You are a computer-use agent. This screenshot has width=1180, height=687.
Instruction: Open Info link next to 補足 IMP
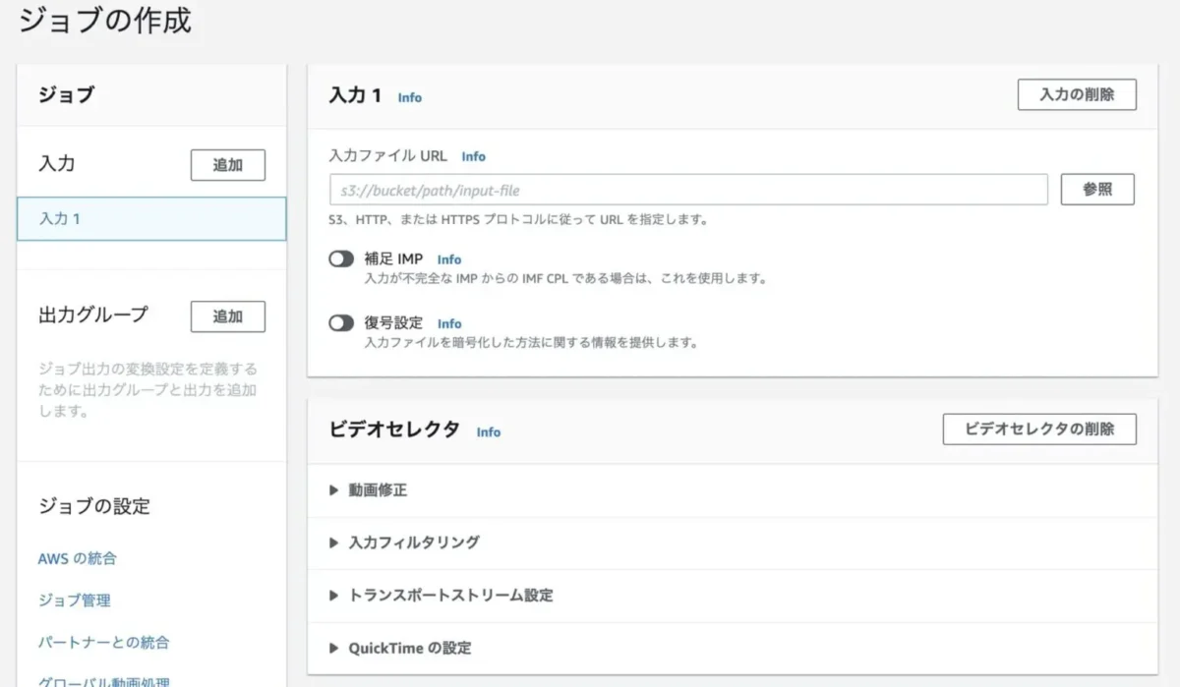(449, 259)
